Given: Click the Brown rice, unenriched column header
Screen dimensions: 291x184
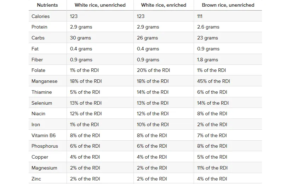Looking at the screenshot, I should pyautogui.click(x=228, y=5).
